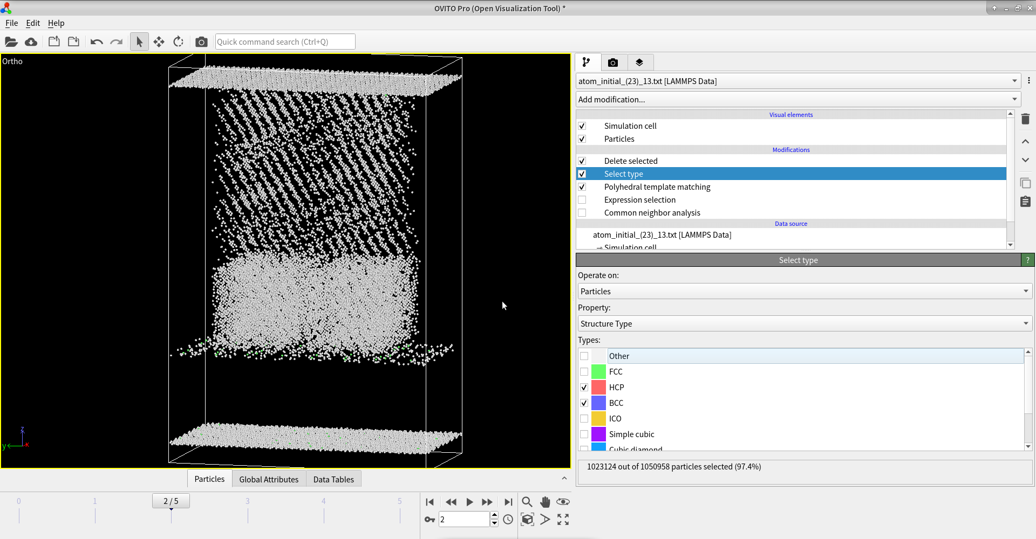Screen dimensions: 1036x539
Task: Switch to the Global Attributes tab
Action: click(269, 479)
